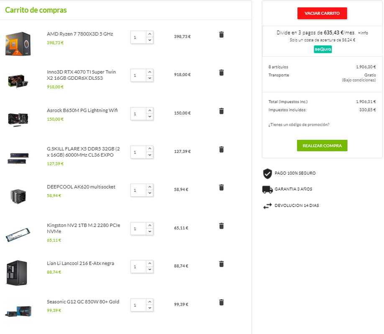The image size is (384, 334).
Task: Decrease quantity of G.SKILL FLARE X5 RAM
Action: coord(150,155)
